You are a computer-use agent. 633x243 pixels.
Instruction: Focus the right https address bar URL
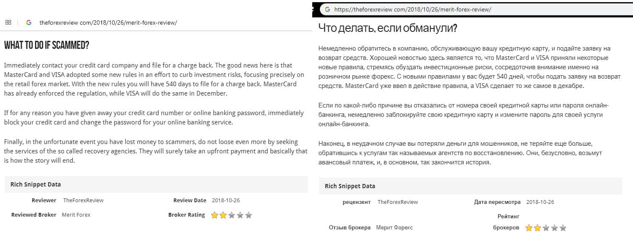click(x=413, y=9)
